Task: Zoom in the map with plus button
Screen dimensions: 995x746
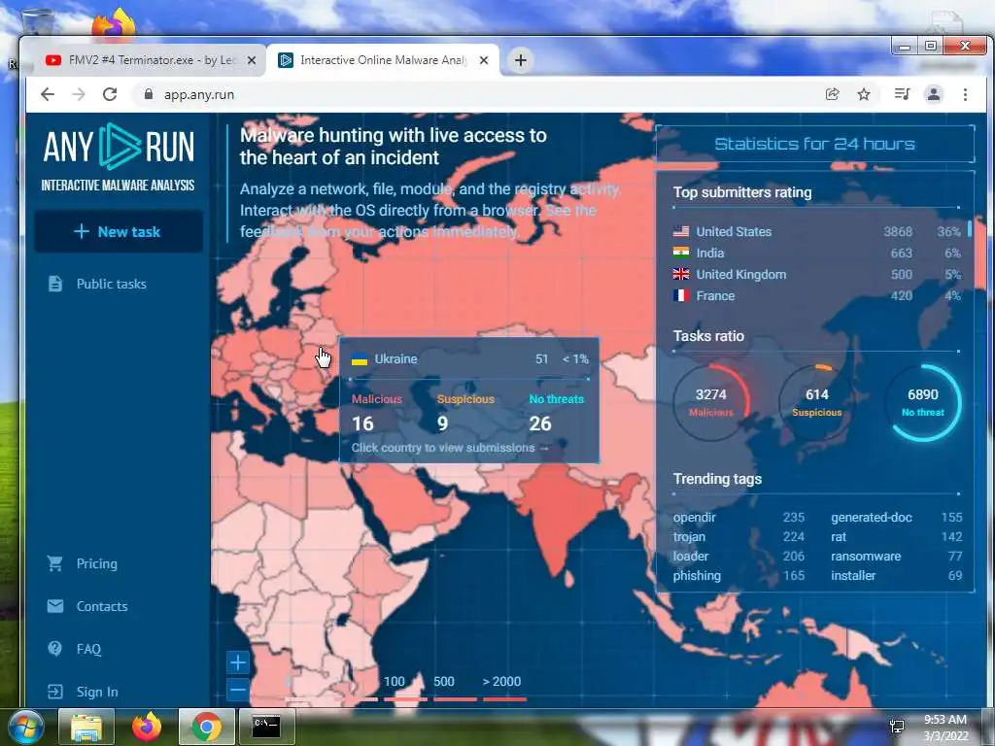Action: point(238,662)
